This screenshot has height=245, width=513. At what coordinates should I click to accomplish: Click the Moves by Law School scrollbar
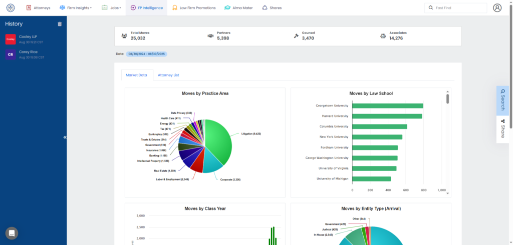click(x=447, y=99)
